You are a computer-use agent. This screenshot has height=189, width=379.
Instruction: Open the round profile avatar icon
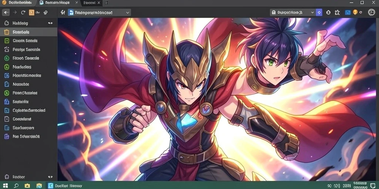(371, 12)
